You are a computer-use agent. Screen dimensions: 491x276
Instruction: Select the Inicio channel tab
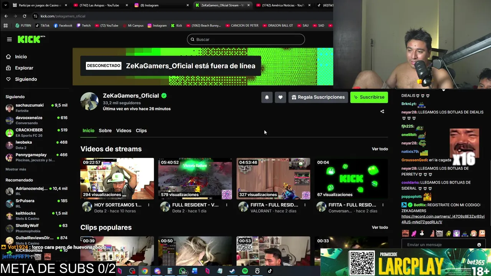tap(88, 131)
